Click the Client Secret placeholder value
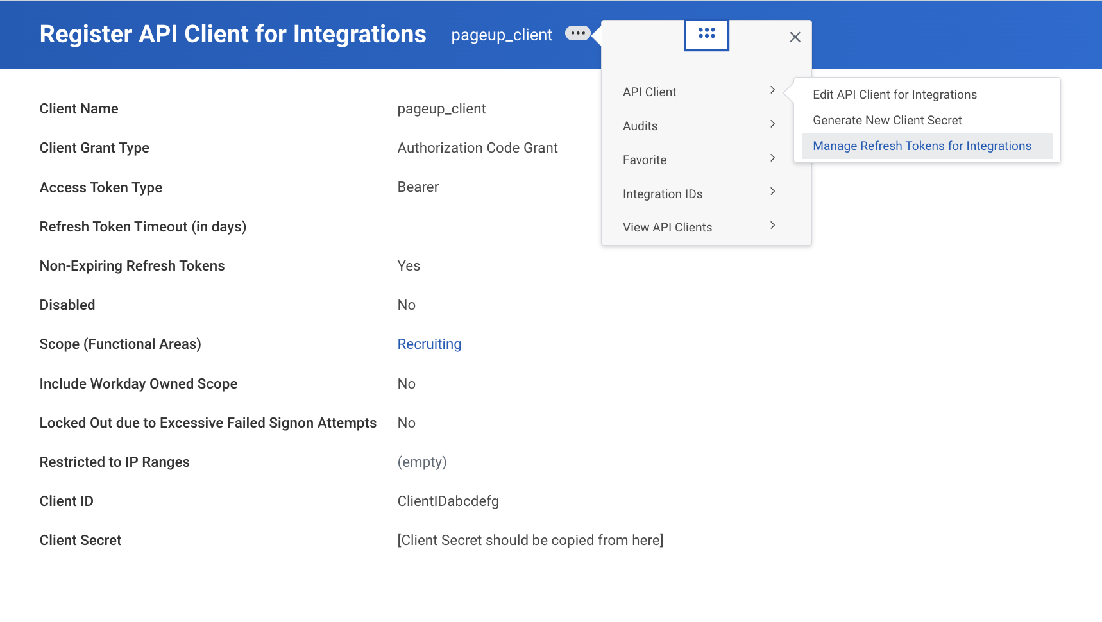The image size is (1102, 622). click(530, 541)
